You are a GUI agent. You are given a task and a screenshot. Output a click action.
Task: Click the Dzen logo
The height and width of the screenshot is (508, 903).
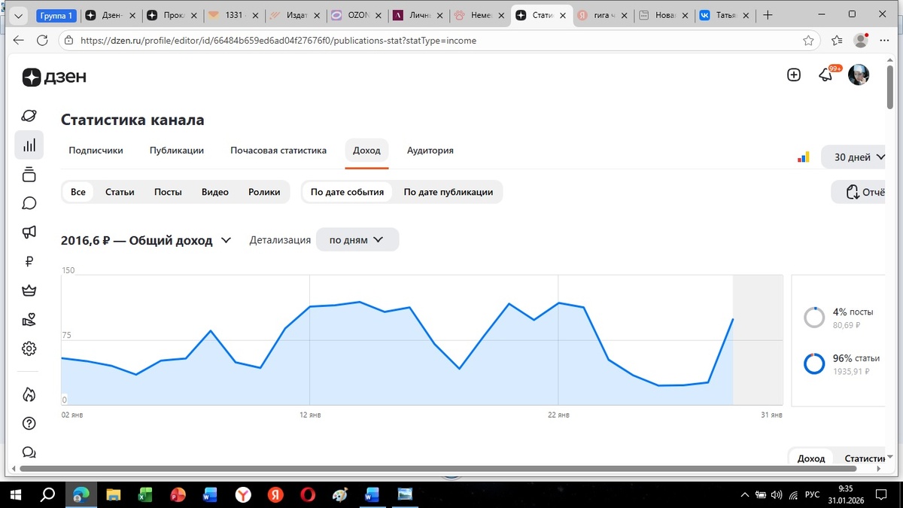tap(54, 77)
